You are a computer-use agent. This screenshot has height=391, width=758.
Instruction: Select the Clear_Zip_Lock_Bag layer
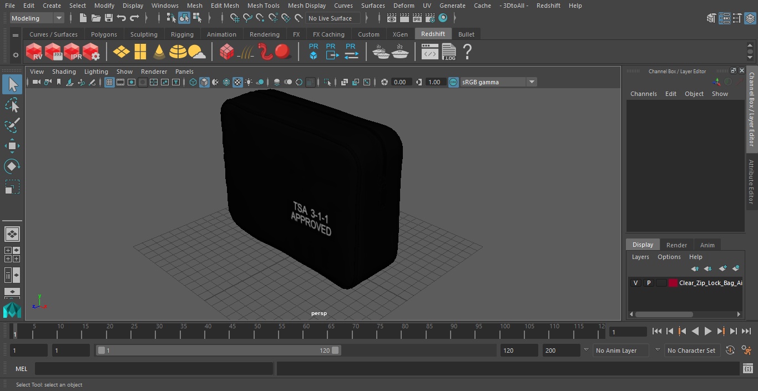point(710,283)
